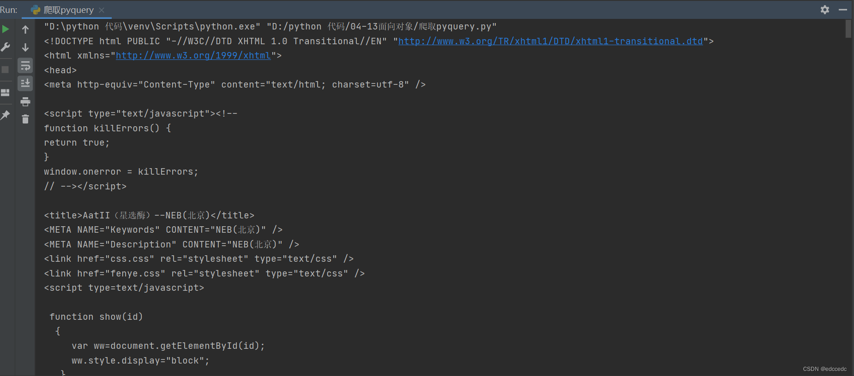The width and height of the screenshot is (854, 376).
Task: Select the Restore Layout icon
Action: click(6, 92)
